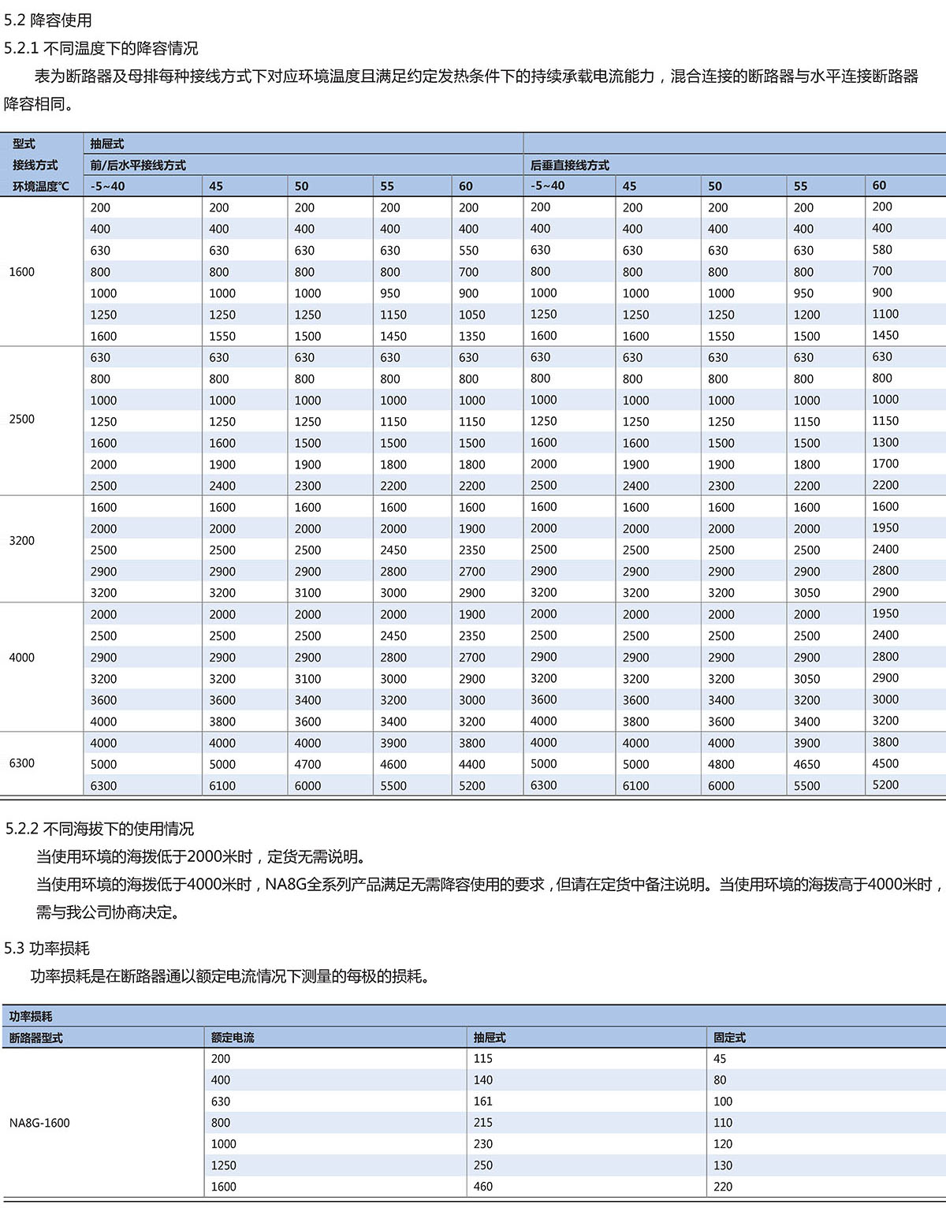Select the 环境温度℃ header cell
The image size is (946, 1208).
[41, 187]
